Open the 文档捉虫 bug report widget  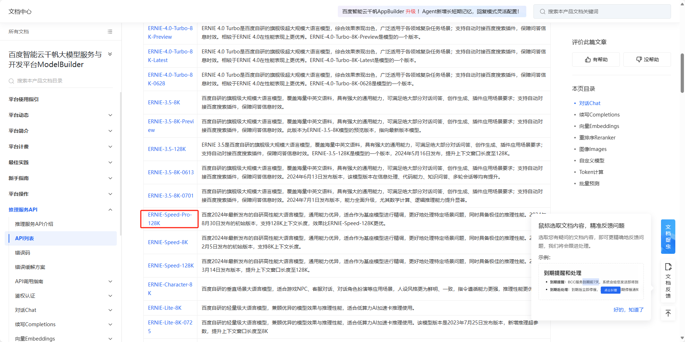(x=668, y=237)
